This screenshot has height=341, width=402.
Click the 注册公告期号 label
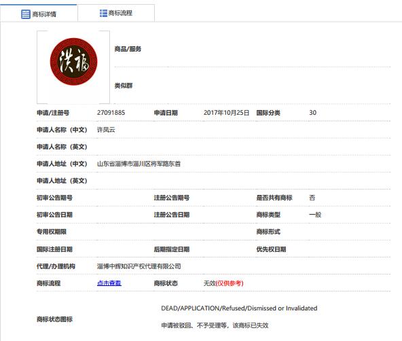pyautogui.click(x=172, y=198)
